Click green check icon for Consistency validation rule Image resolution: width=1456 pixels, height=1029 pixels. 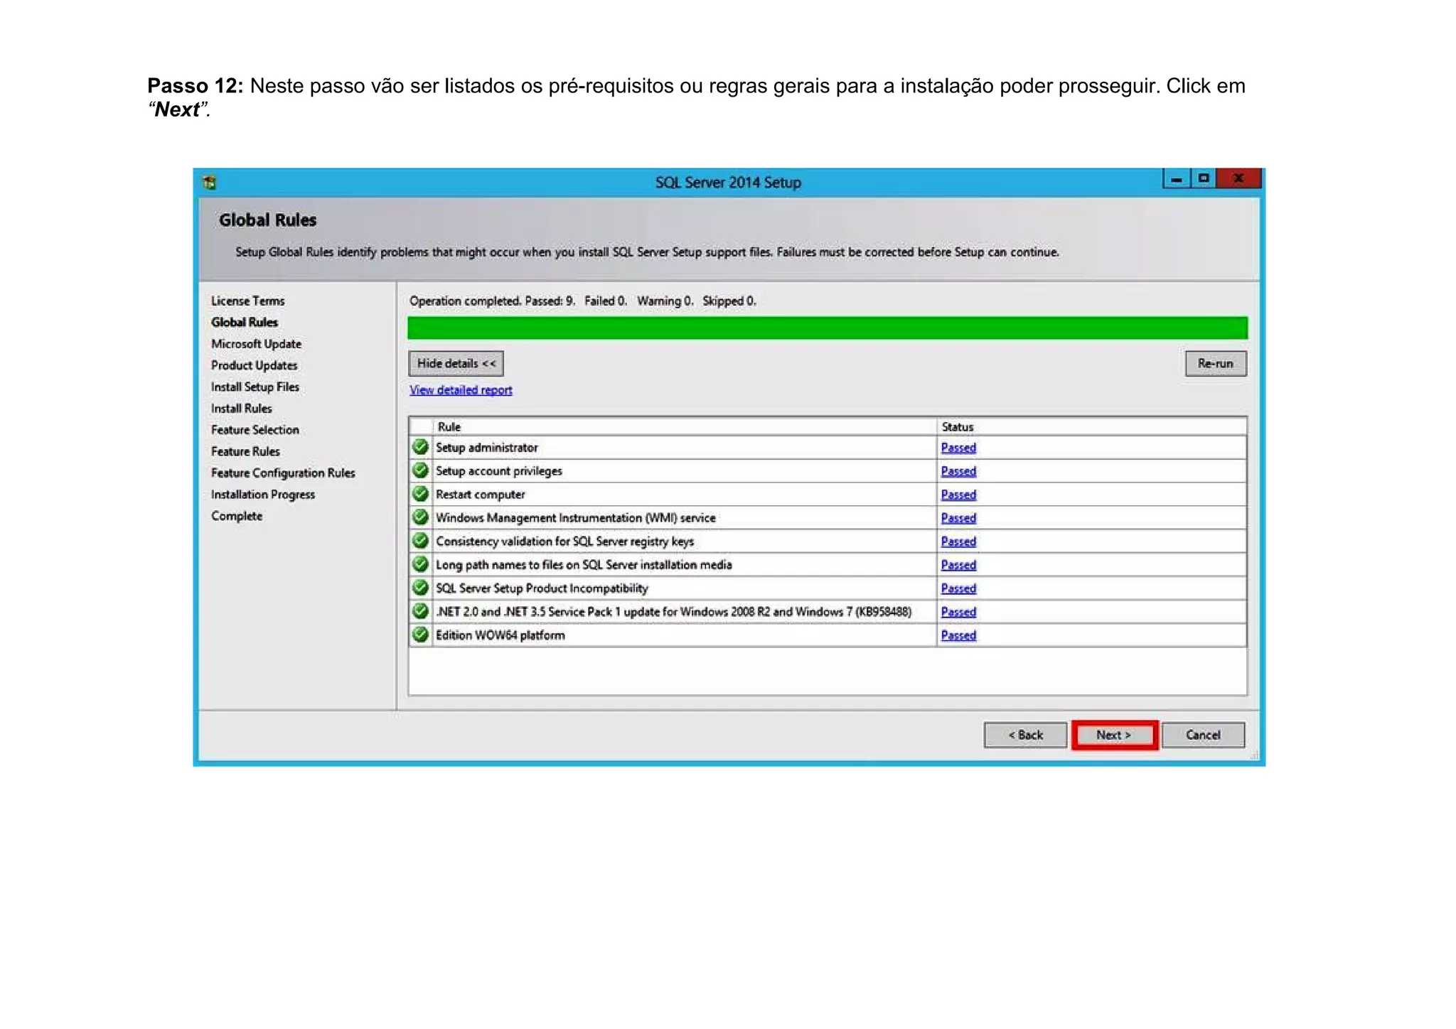[x=420, y=541]
